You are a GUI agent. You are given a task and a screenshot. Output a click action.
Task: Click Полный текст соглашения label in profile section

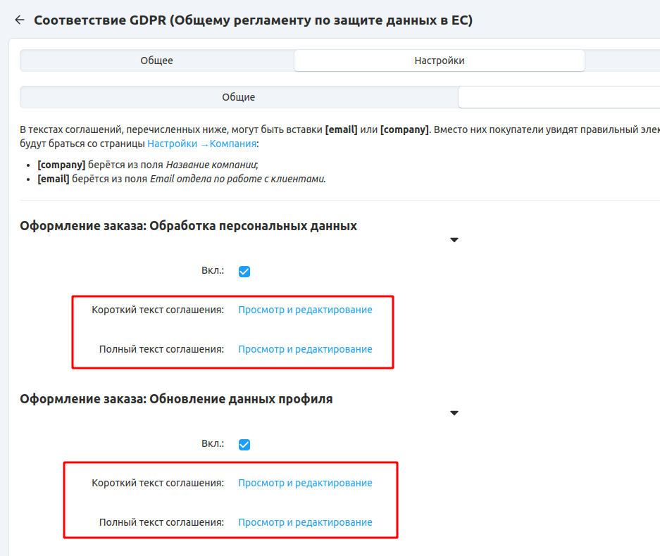(x=161, y=522)
